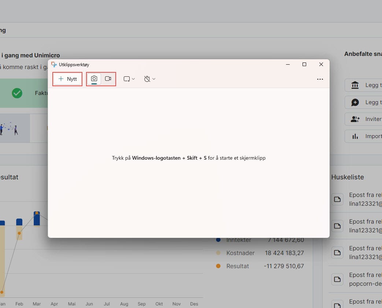Click the bank building icon
Screen dimensions: 382x308
click(355, 85)
